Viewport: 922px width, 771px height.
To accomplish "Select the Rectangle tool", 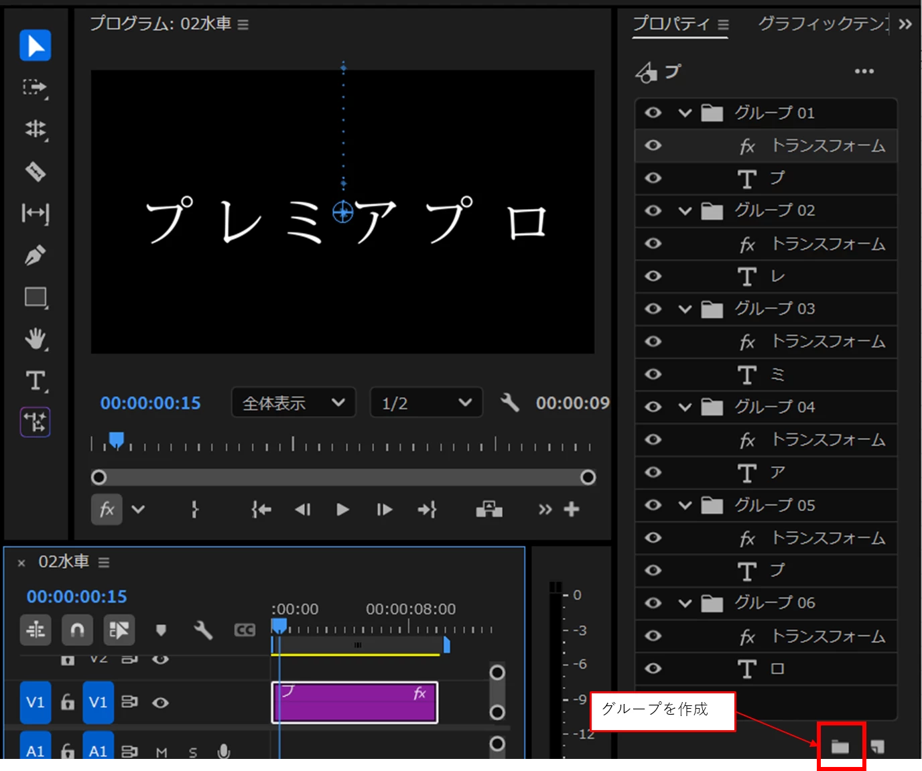I will [36, 297].
